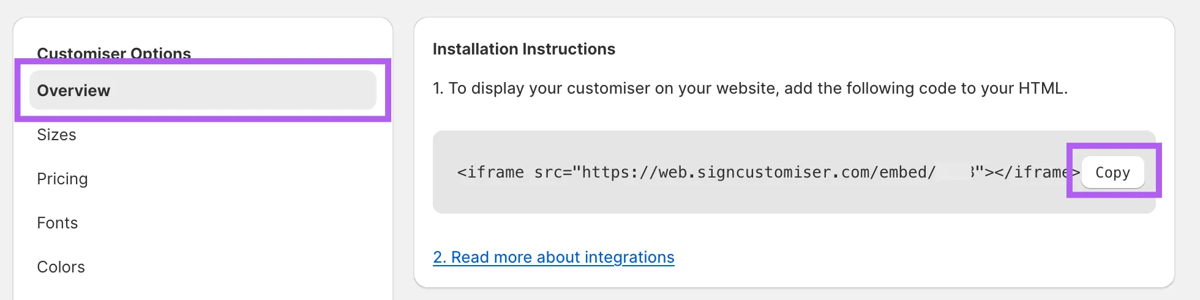Viewport: 1200px width, 300px height.
Task: Click the web.signcustomiser.com embed URL text
Action: pos(758,173)
